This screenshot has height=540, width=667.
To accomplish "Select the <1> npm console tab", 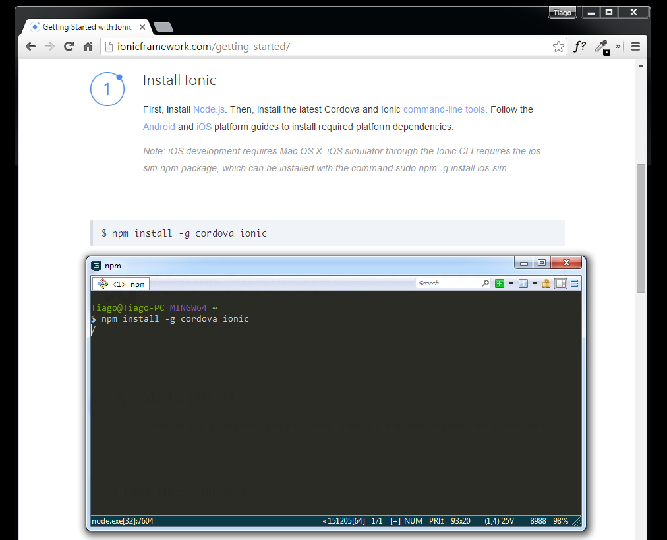I will tap(121, 284).
